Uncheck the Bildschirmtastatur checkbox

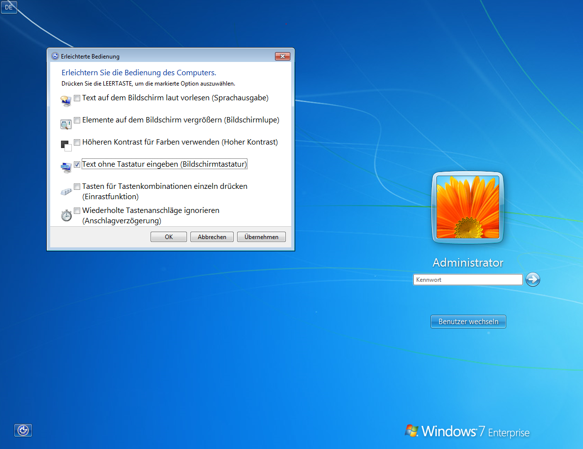tap(77, 164)
